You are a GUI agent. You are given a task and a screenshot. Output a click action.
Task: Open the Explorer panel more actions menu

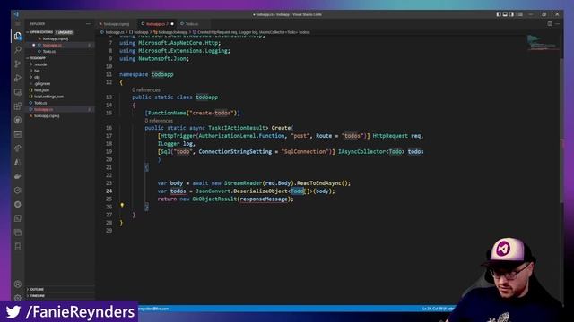tap(88, 24)
